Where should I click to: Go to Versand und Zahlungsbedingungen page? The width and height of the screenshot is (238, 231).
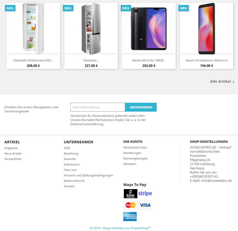(x=88, y=175)
